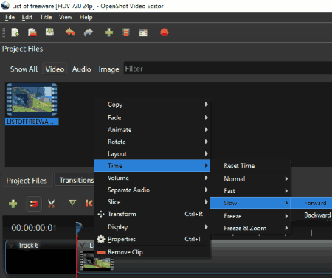
Task: Expand the Separate Audio submenu
Action: pos(152,190)
